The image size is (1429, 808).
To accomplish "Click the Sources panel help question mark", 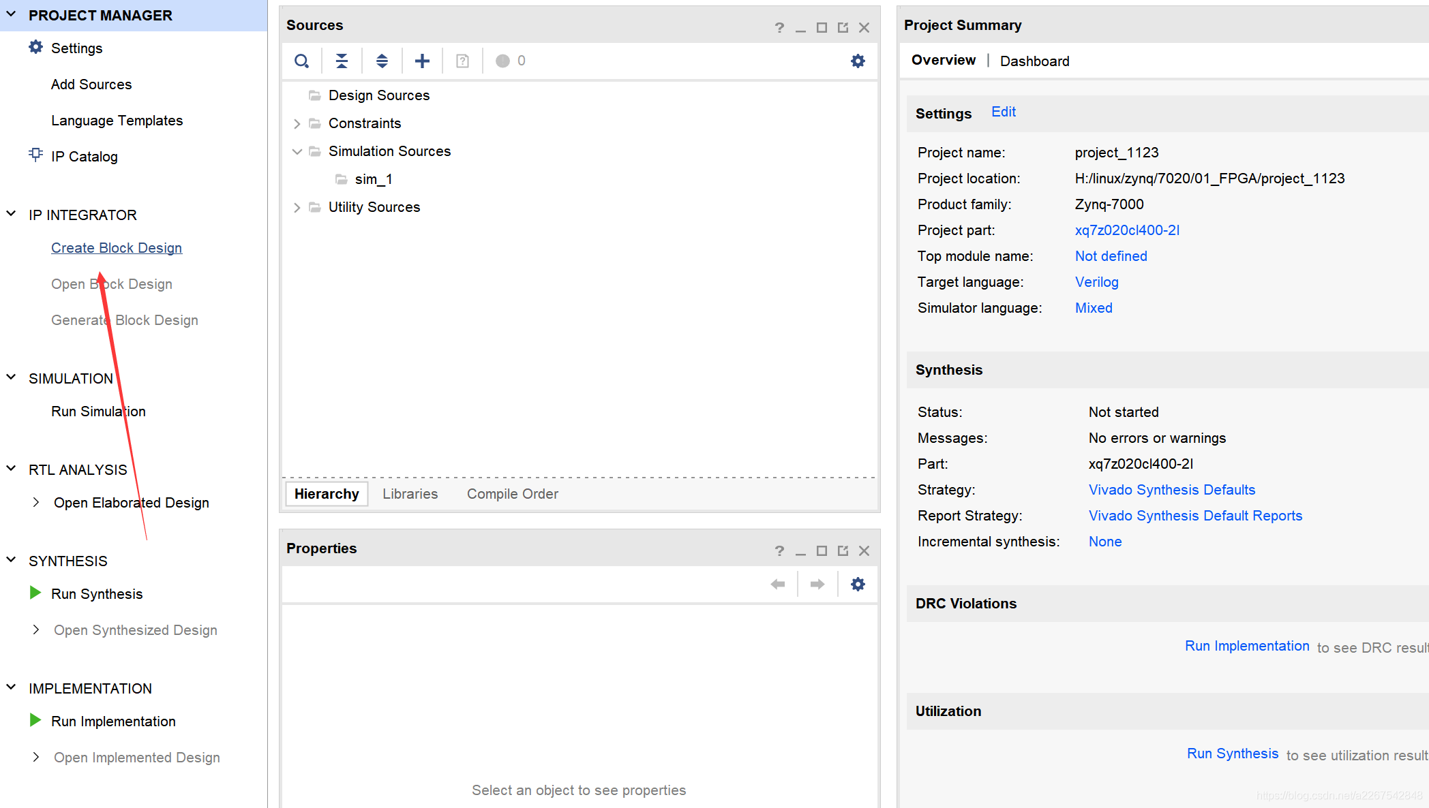I will (x=779, y=28).
